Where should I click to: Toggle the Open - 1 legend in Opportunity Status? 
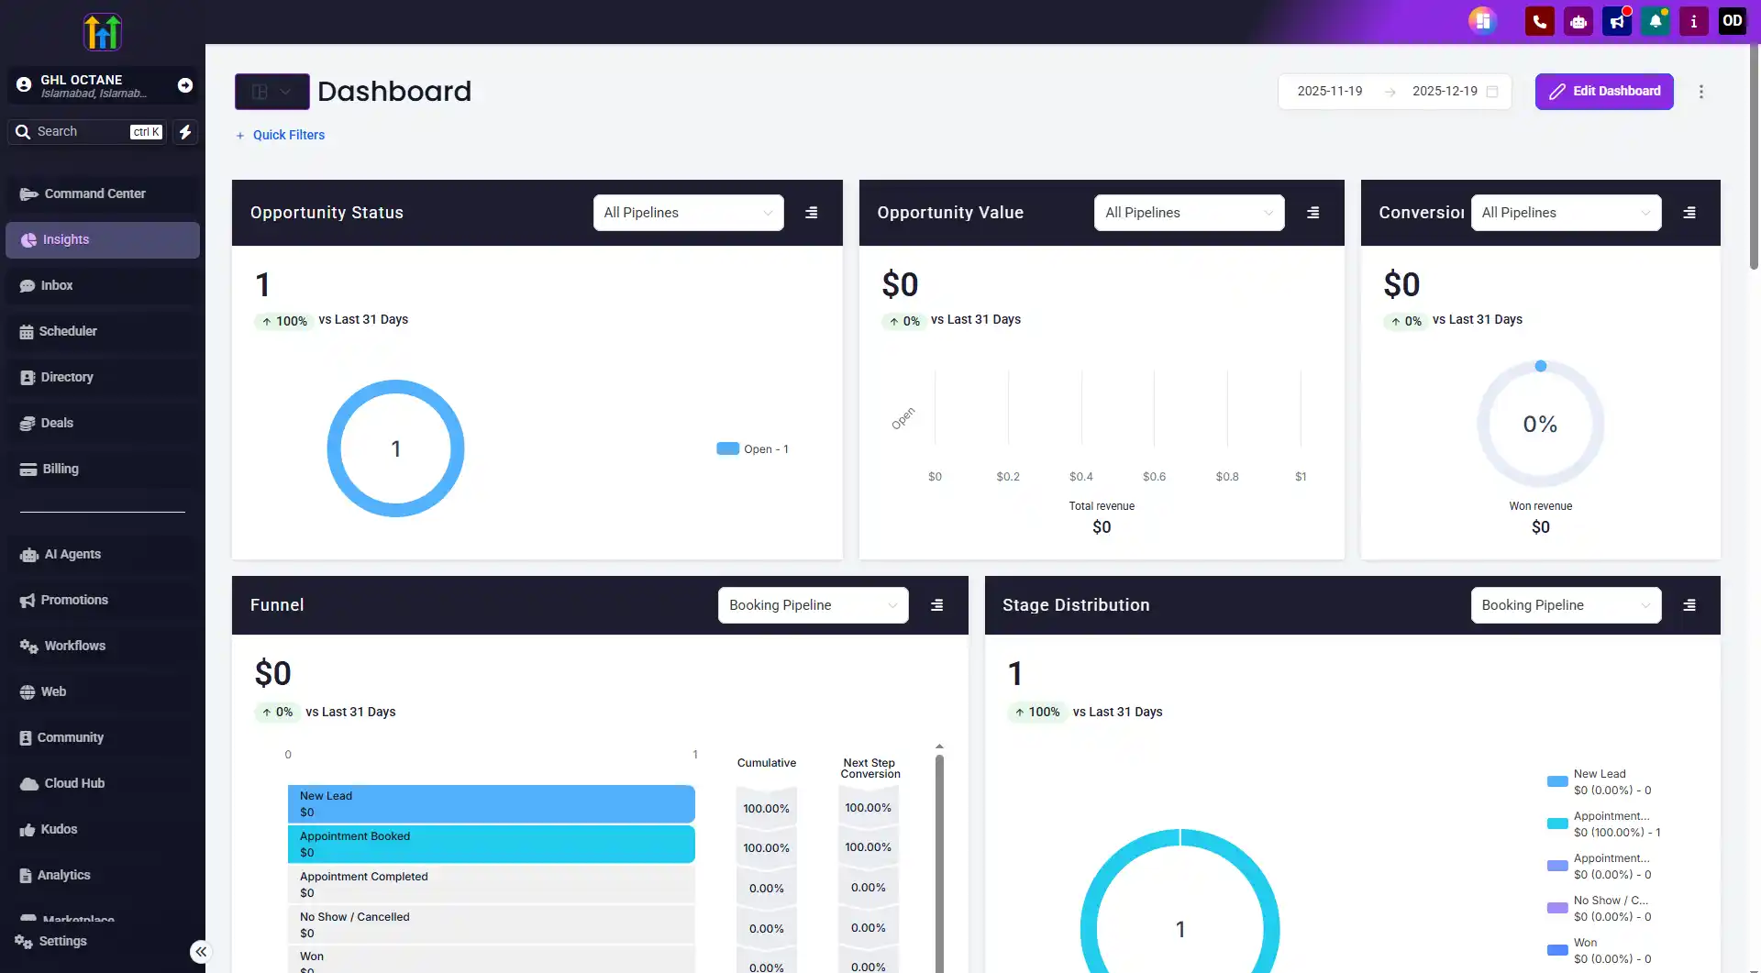752,448
